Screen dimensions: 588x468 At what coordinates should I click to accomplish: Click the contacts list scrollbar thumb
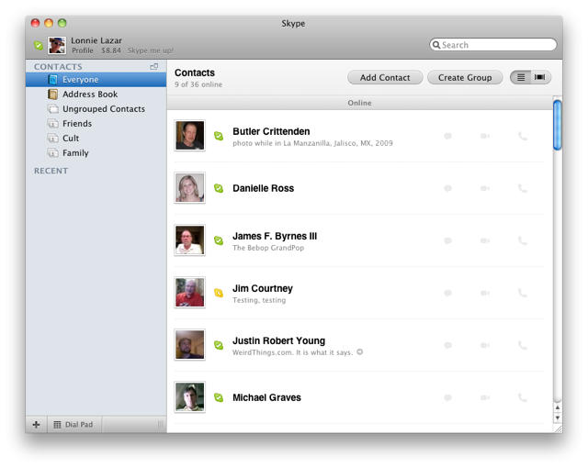(558, 125)
